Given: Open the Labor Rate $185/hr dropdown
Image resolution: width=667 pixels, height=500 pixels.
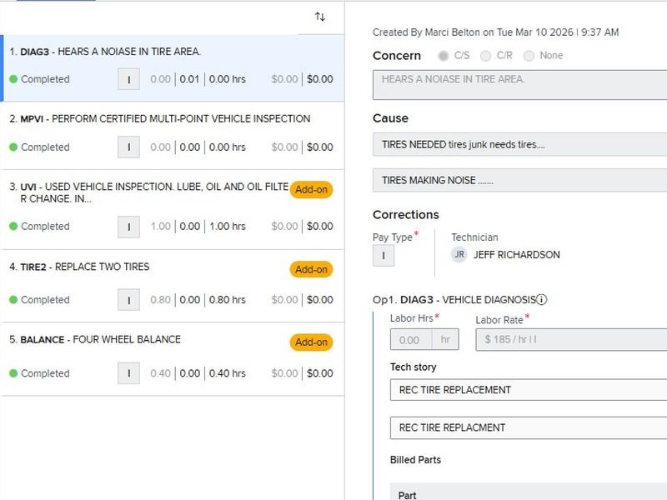Looking at the screenshot, I should click(x=571, y=340).
